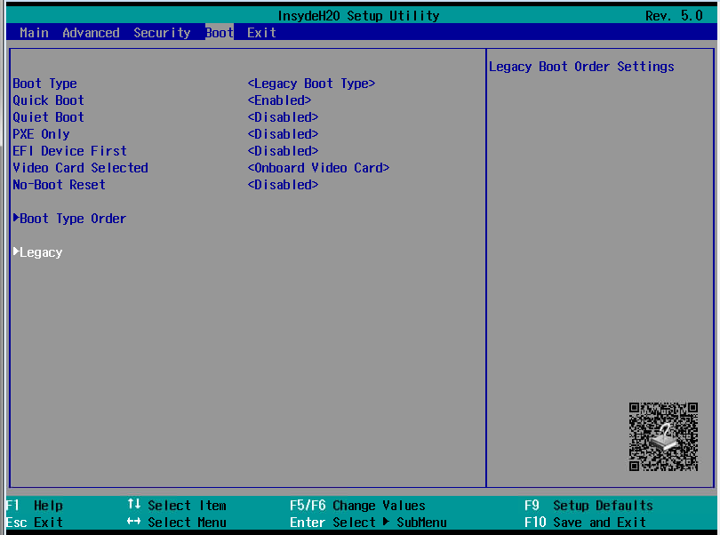The height and width of the screenshot is (535, 720).
Task: Click the arrow beside Legacy
Action: [x=16, y=252]
